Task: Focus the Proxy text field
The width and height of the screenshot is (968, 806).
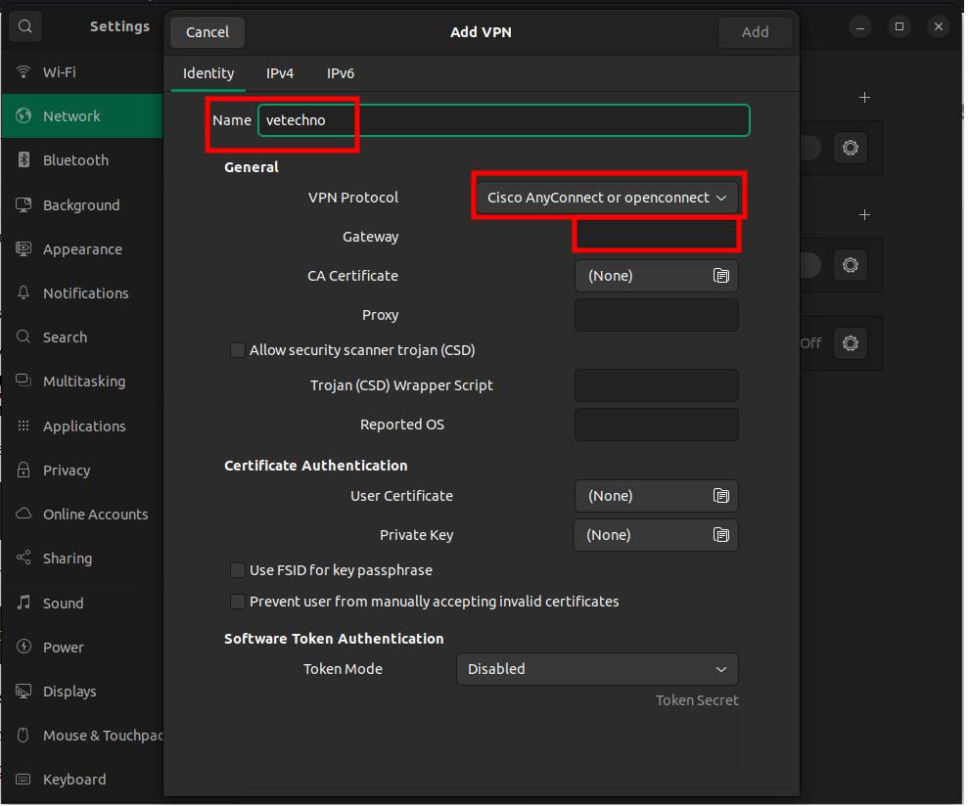Action: pyautogui.click(x=656, y=315)
